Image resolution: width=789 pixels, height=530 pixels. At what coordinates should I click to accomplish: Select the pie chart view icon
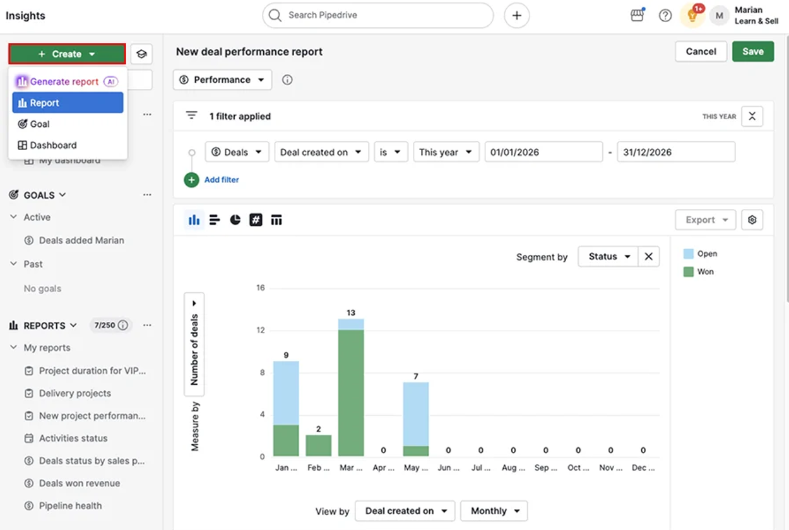(235, 220)
